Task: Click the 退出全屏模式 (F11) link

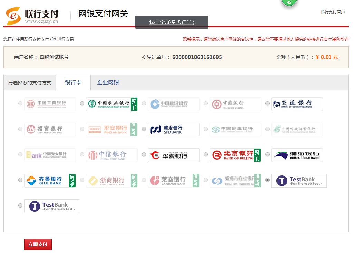Action: coord(172,22)
